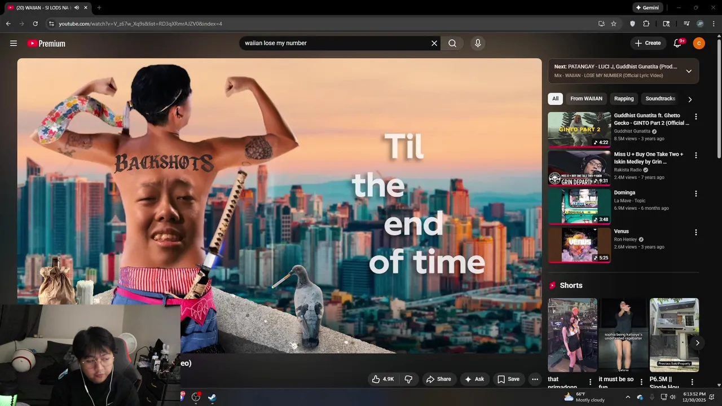The width and height of the screenshot is (722, 406).
Task: Install this page as an app
Action: tap(601, 24)
